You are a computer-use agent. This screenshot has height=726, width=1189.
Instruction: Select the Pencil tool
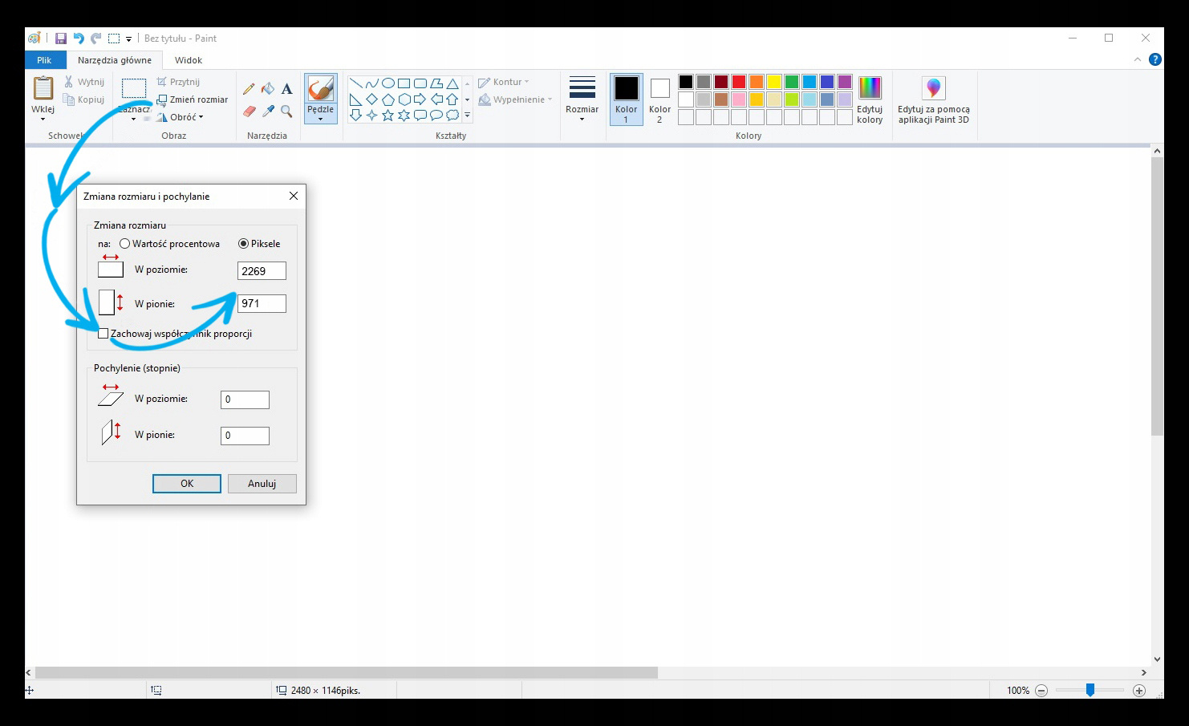pos(249,89)
